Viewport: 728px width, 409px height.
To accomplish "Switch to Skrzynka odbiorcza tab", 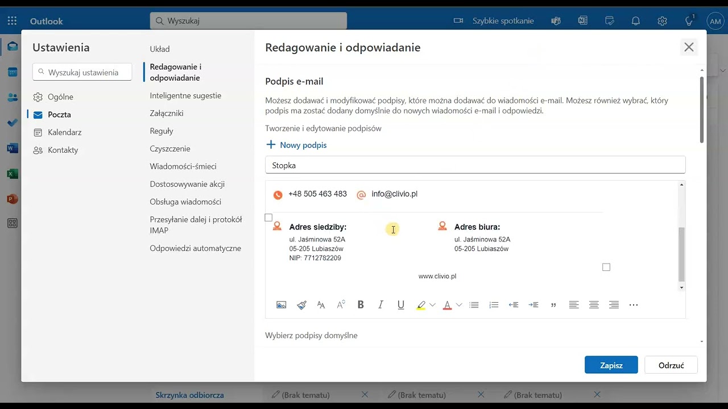I will [190, 395].
